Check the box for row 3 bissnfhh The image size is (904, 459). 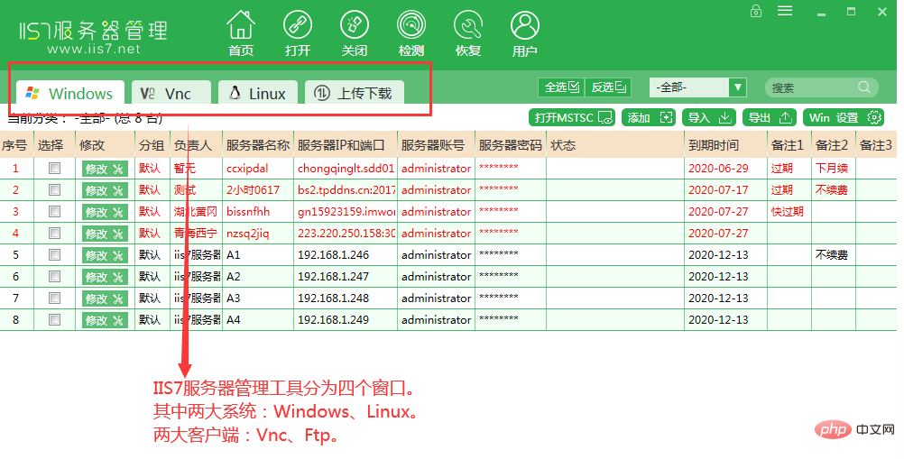click(x=55, y=211)
